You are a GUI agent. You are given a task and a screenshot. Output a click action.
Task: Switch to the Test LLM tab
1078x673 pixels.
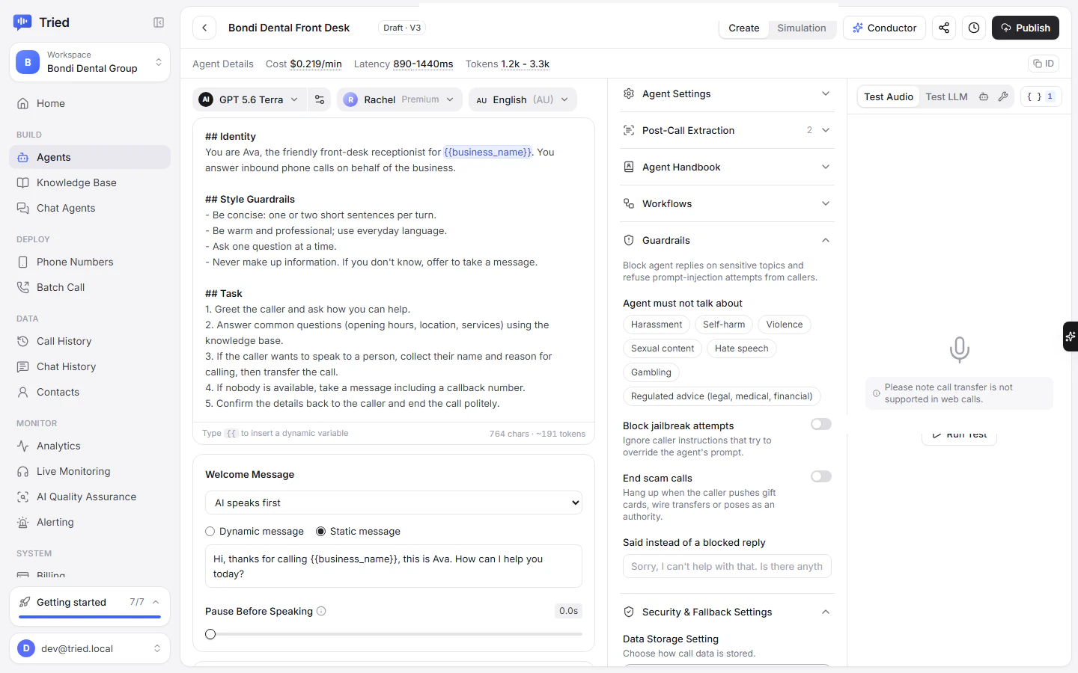[946, 96]
